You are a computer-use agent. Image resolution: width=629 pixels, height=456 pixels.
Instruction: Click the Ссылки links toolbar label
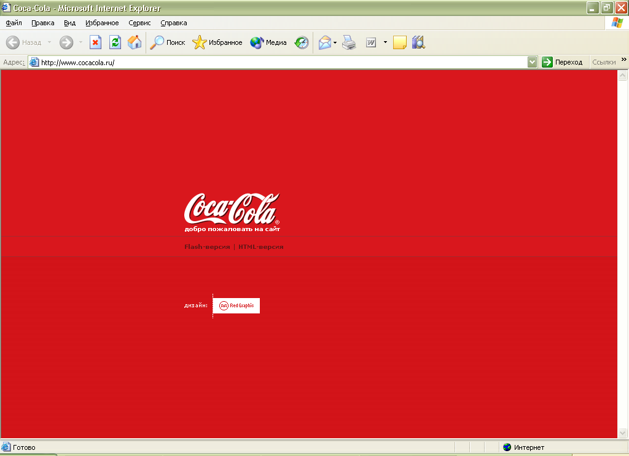coord(604,62)
